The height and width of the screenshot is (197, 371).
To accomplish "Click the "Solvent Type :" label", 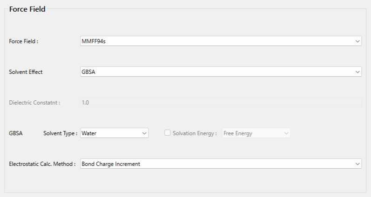I will 60,133.
